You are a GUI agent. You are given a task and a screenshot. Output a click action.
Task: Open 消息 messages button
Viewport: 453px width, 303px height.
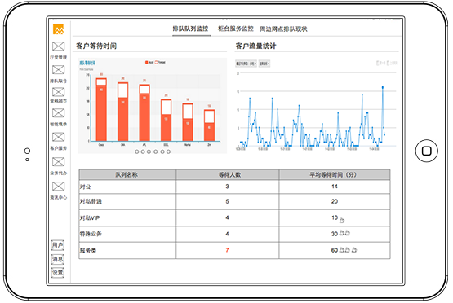coord(57,259)
